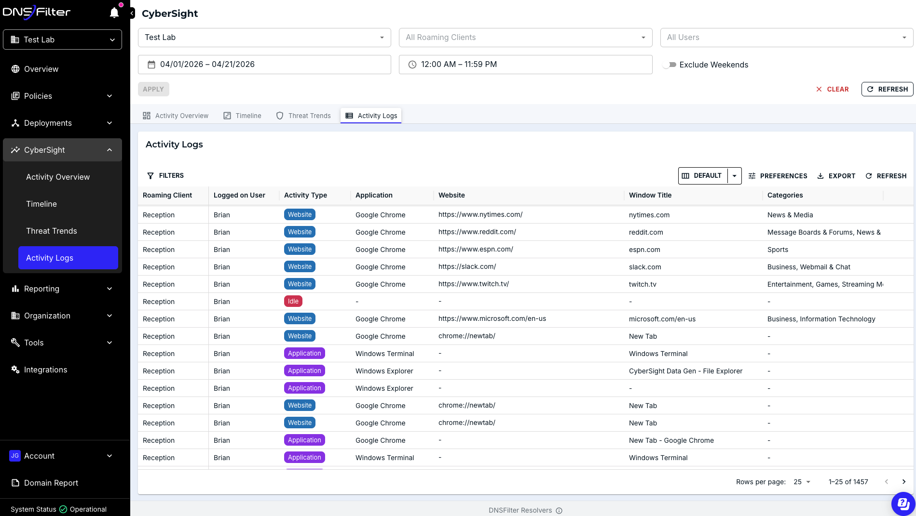The height and width of the screenshot is (516, 916).
Task: Open Activity Overview in sidebar
Action: pos(68,177)
